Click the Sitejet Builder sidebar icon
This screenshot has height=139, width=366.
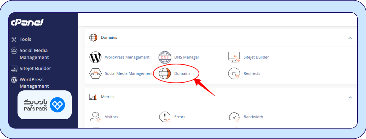point(14,69)
